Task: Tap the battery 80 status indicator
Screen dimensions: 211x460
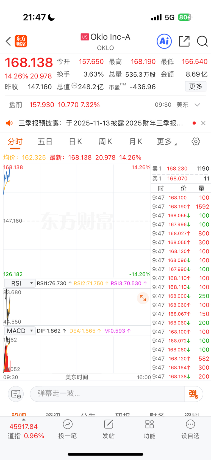Action: point(185,17)
